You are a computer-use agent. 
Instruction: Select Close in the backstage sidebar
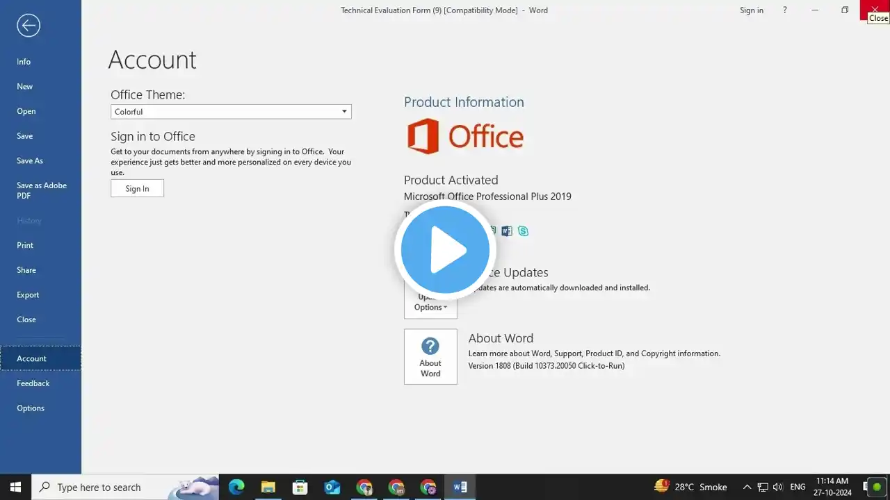click(26, 319)
